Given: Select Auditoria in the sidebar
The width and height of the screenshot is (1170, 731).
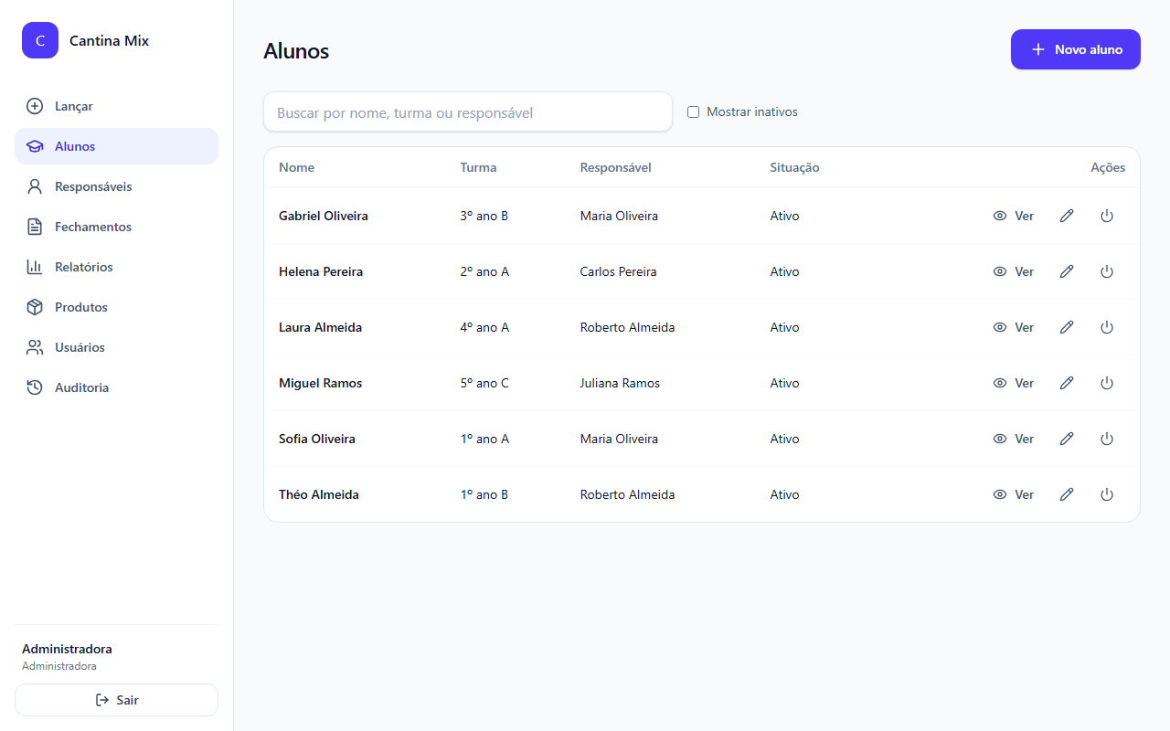Looking at the screenshot, I should 116,387.
